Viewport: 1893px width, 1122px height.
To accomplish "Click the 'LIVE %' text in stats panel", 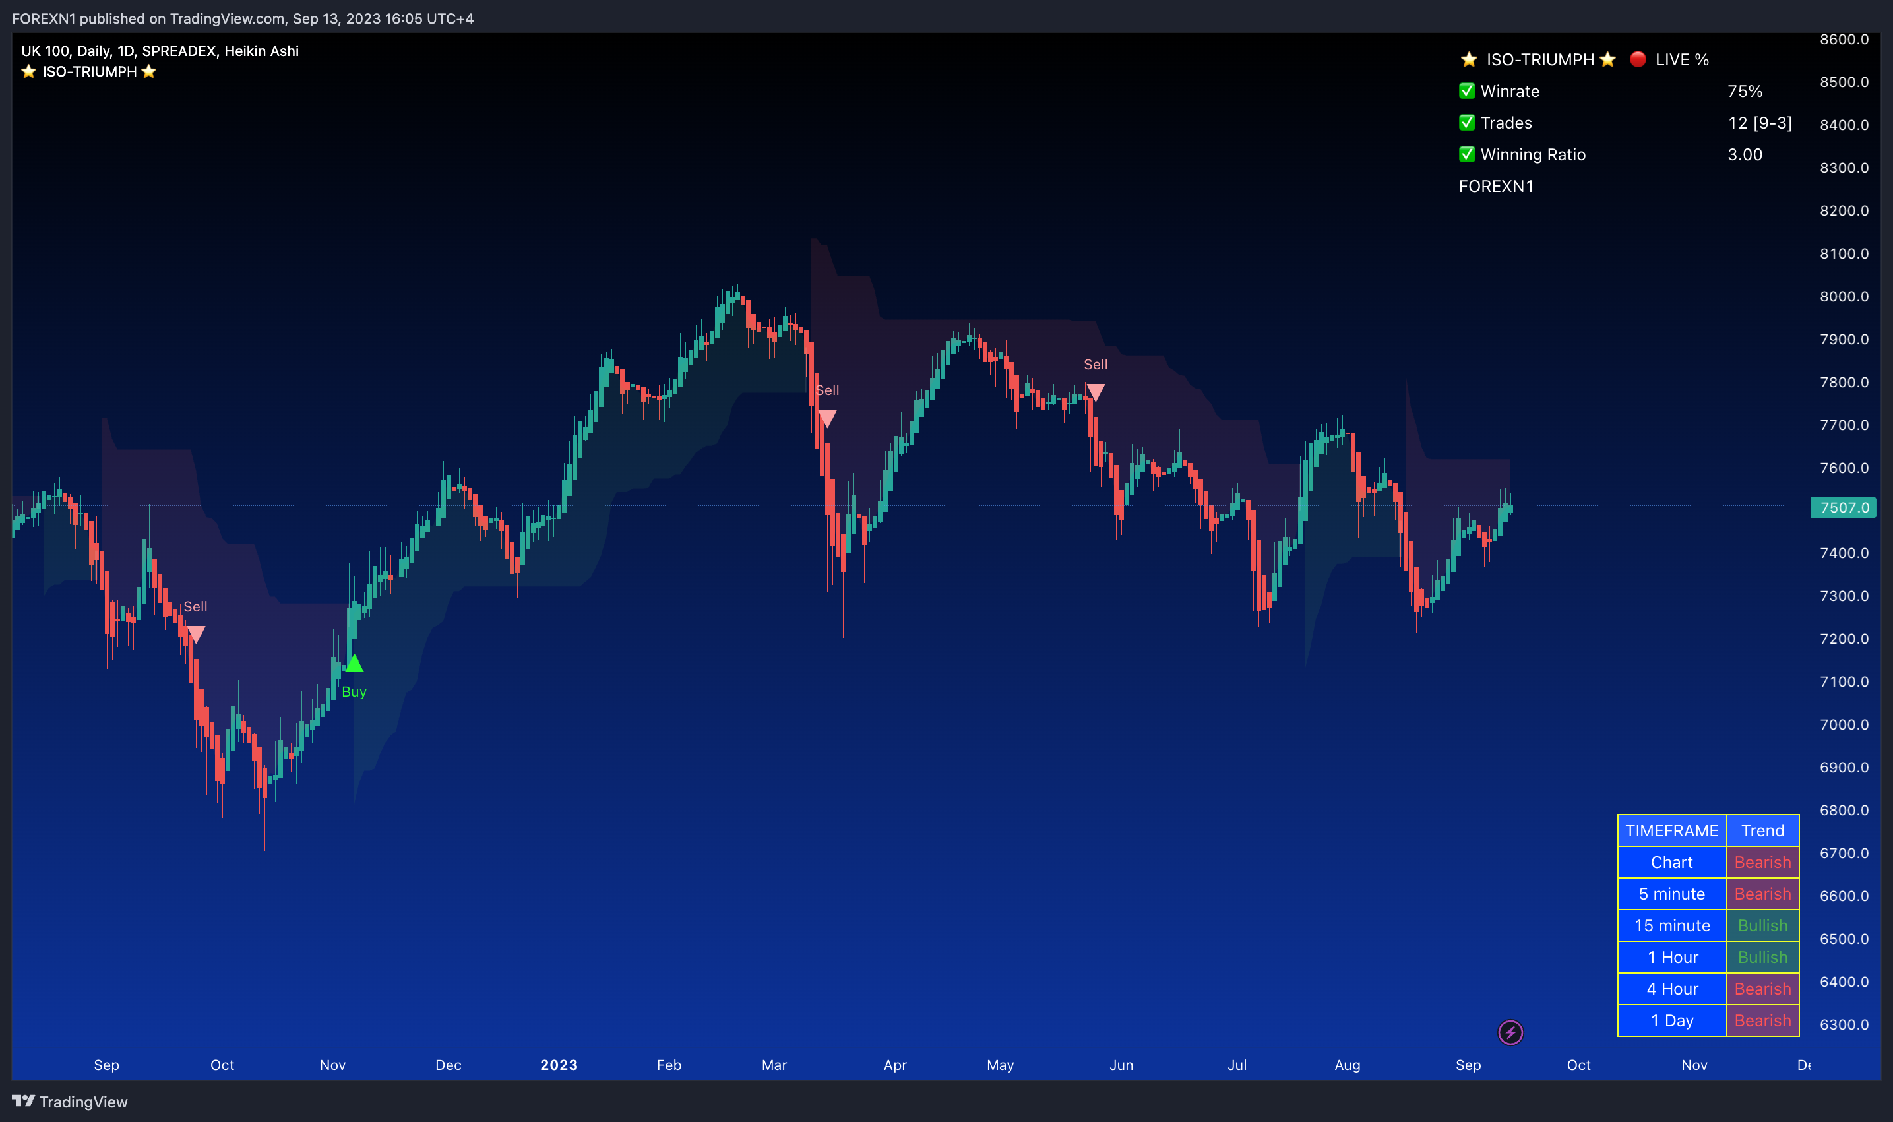I will point(1682,59).
